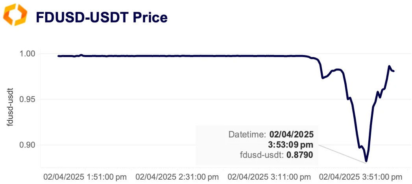Screen dimensions: 412x184
Task: Select the 3:51:00 pm x-axis label
Action: (x=360, y=177)
